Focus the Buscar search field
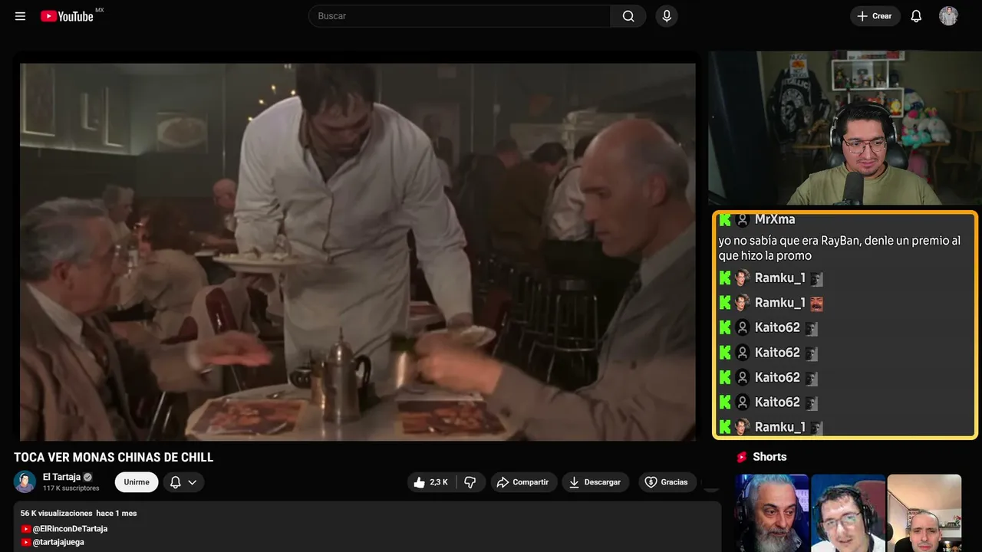The height and width of the screenshot is (552, 982). (x=460, y=16)
